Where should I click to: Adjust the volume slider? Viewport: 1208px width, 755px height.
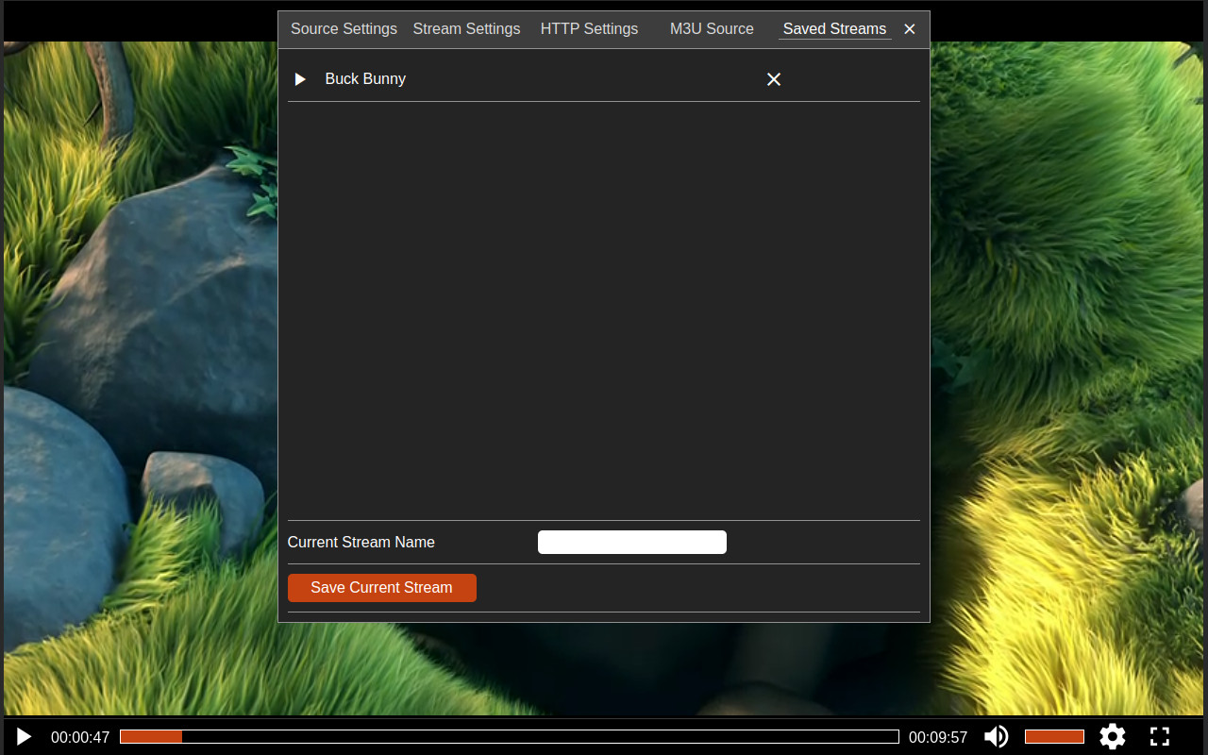pos(1054,736)
